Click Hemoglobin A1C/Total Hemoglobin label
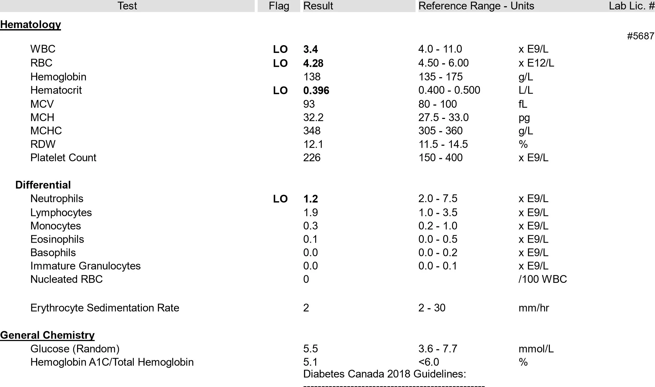The height and width of the screenshot is (387, 655). tap(112, 362)
